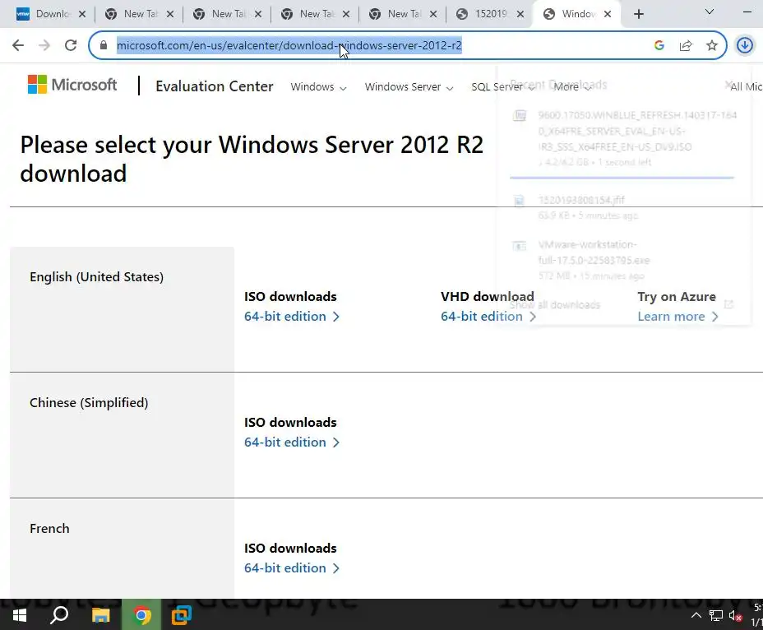Expand the SQL Server navigation menu
The image size is (763, 630).
(x=502, y=86)
